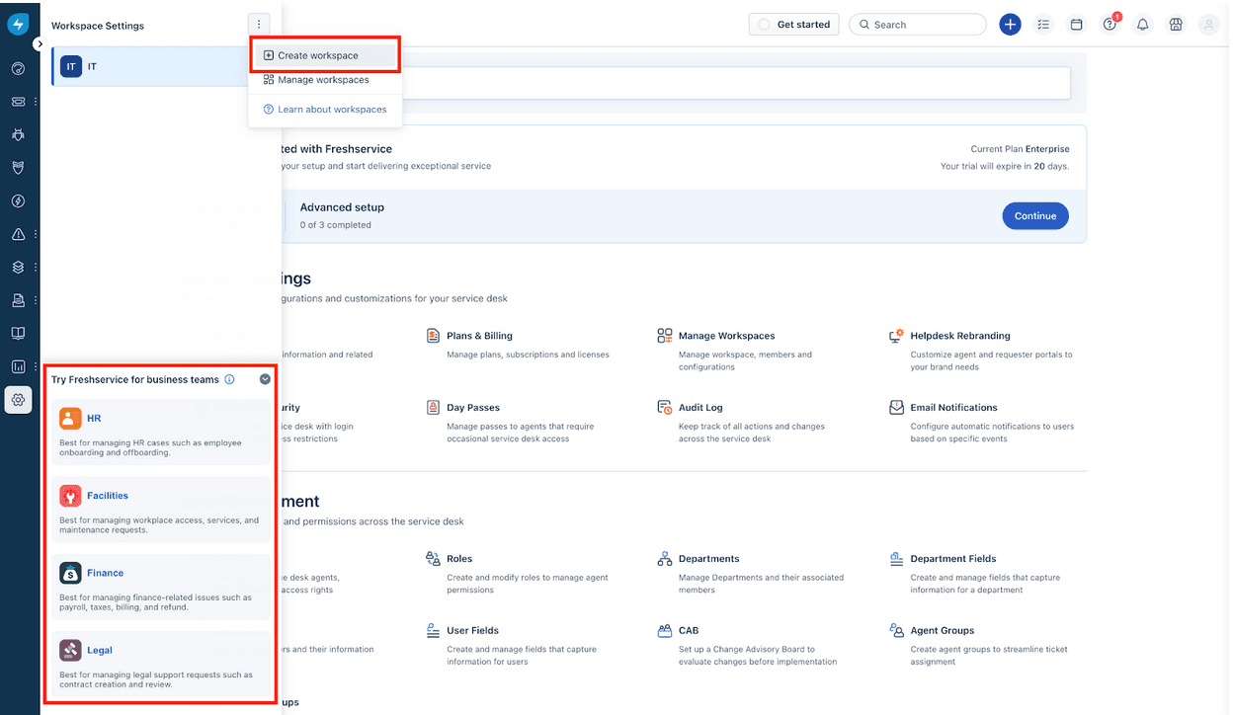Click the Audit Log icon

tap(665, 407)
